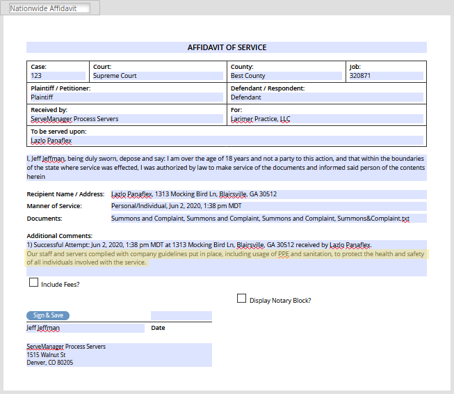Edit the signer name Jeff Jeffman field

(86, 328)
